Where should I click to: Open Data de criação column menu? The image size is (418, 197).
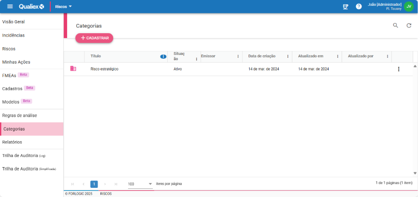tap(288, 56)
